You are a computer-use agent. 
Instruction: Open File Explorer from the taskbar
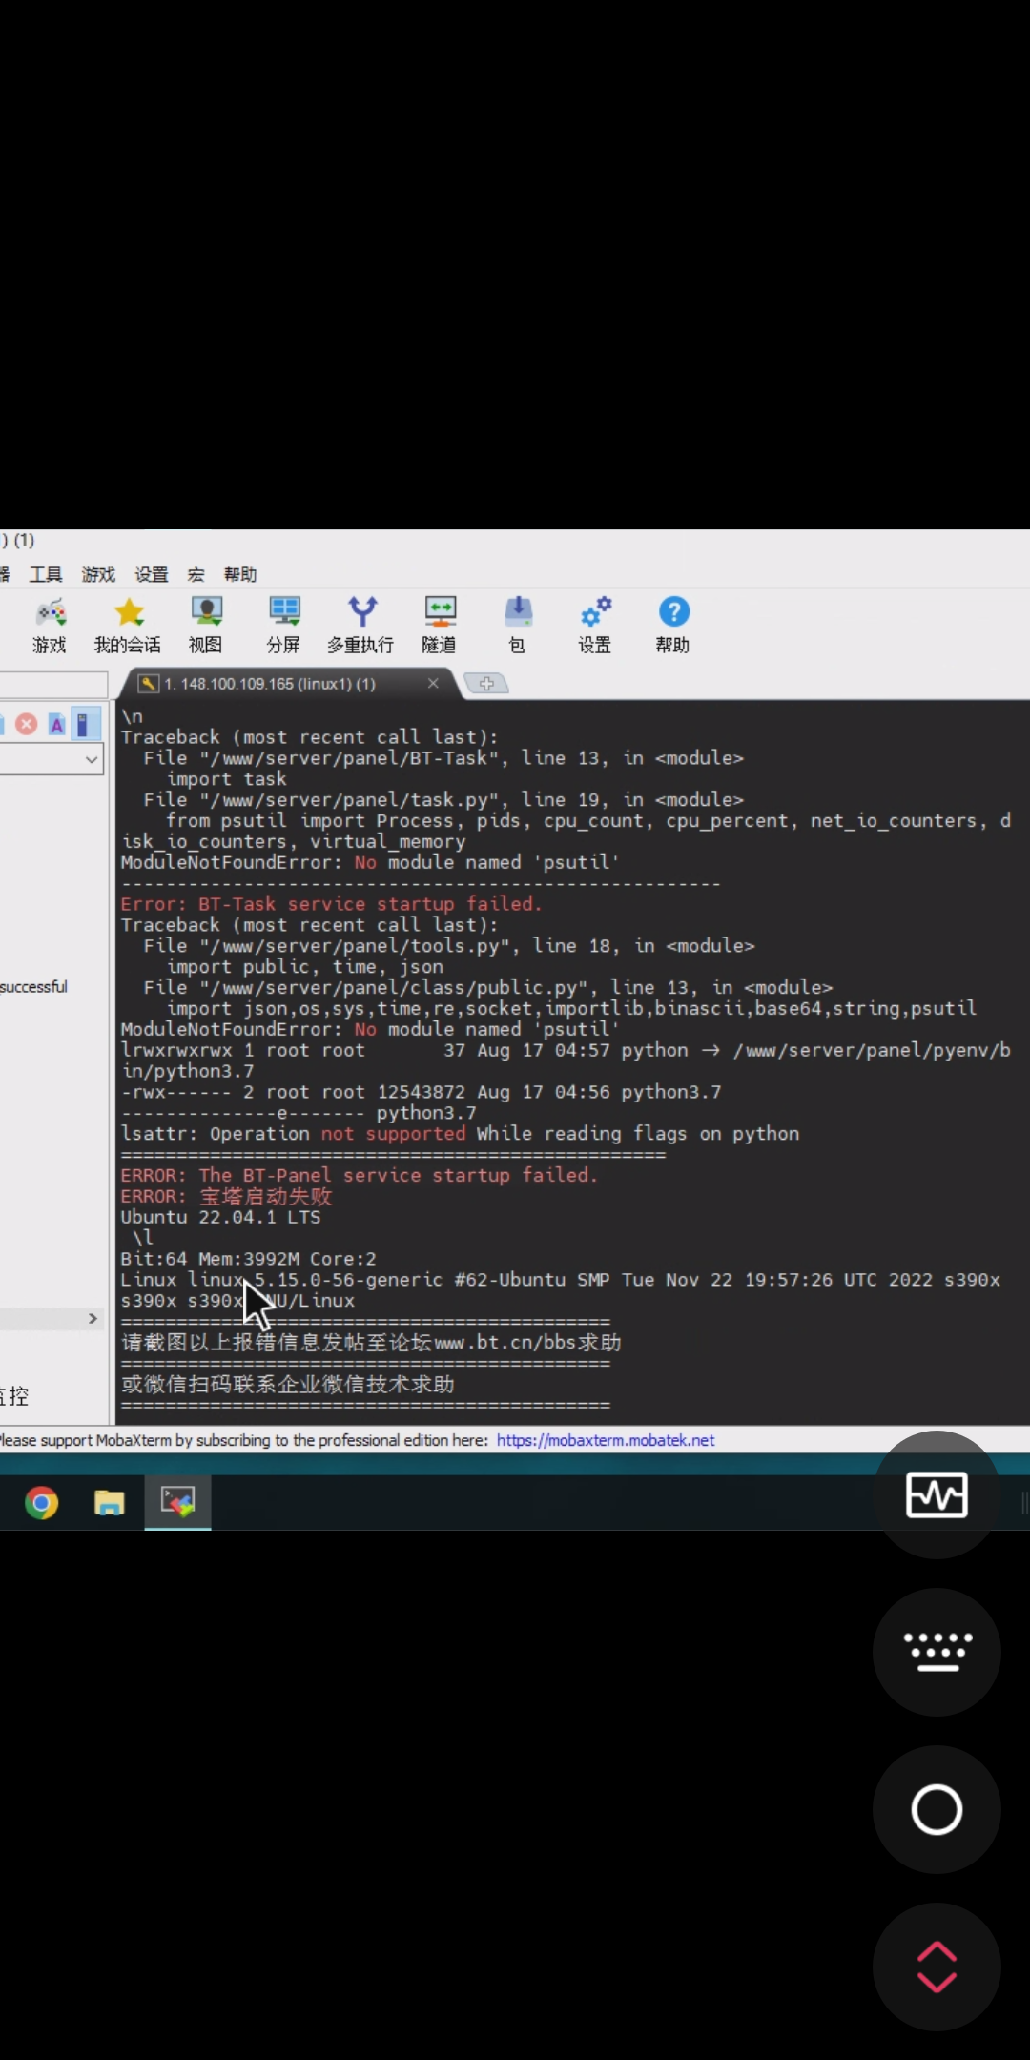(109, 1503)
